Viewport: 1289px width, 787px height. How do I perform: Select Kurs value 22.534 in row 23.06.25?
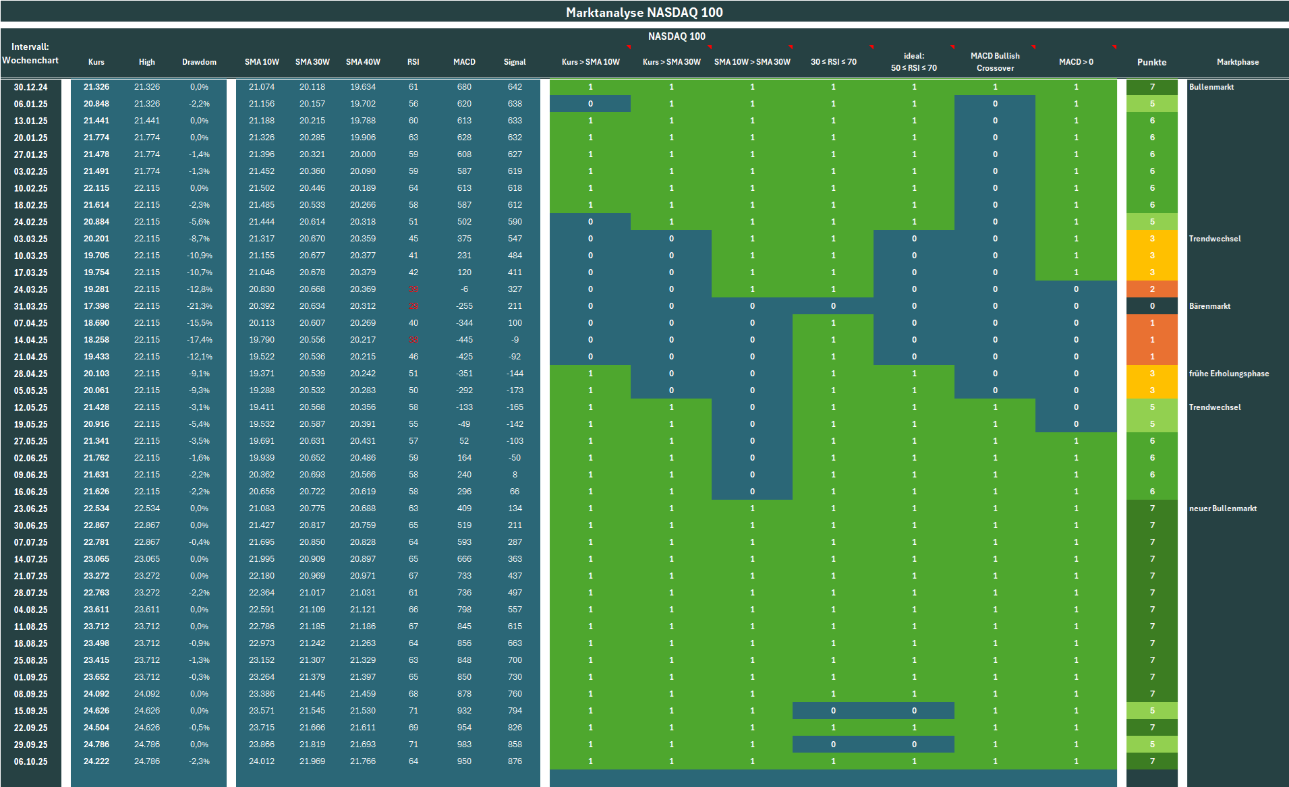(x=96, y=508)
